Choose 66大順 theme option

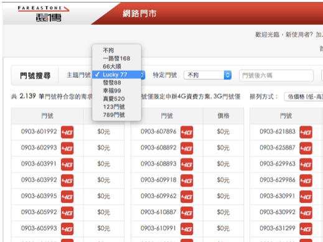(x=117, y=67)
